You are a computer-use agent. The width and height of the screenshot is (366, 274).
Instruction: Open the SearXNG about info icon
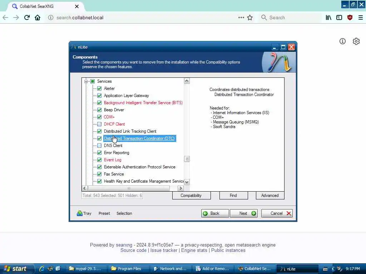point(342,41)
